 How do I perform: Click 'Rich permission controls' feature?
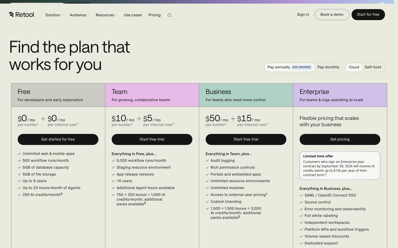[x=233, y=168]
